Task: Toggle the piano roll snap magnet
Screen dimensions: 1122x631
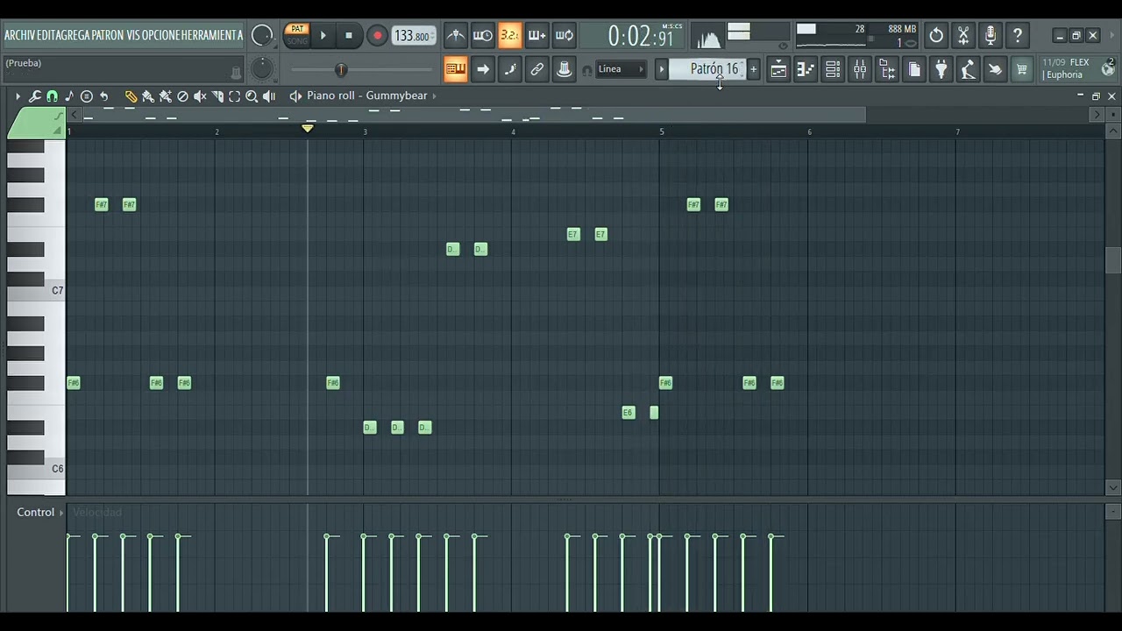Action: [x=52, y=96]
